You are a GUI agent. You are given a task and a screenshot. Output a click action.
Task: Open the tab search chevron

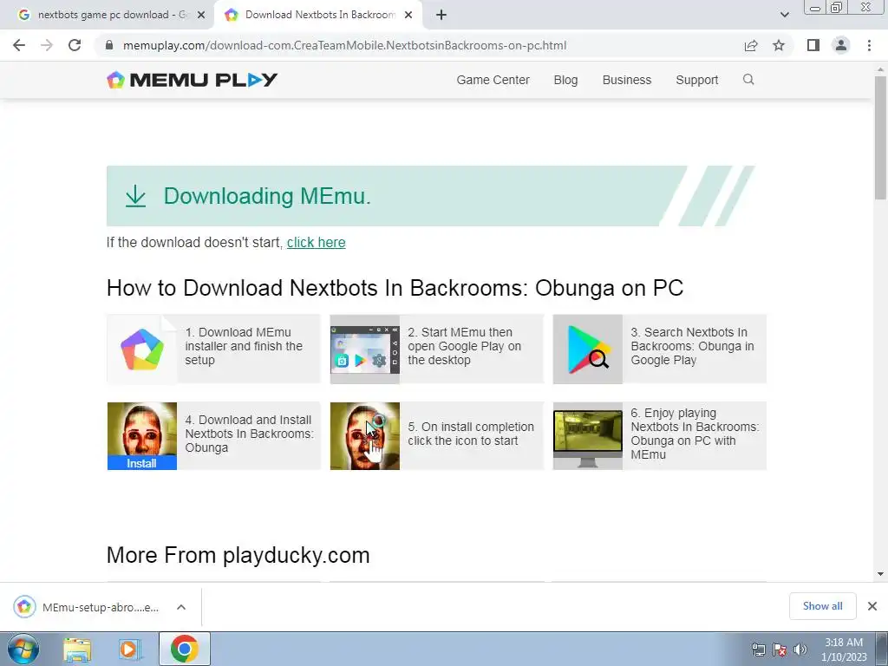(784, 15)
